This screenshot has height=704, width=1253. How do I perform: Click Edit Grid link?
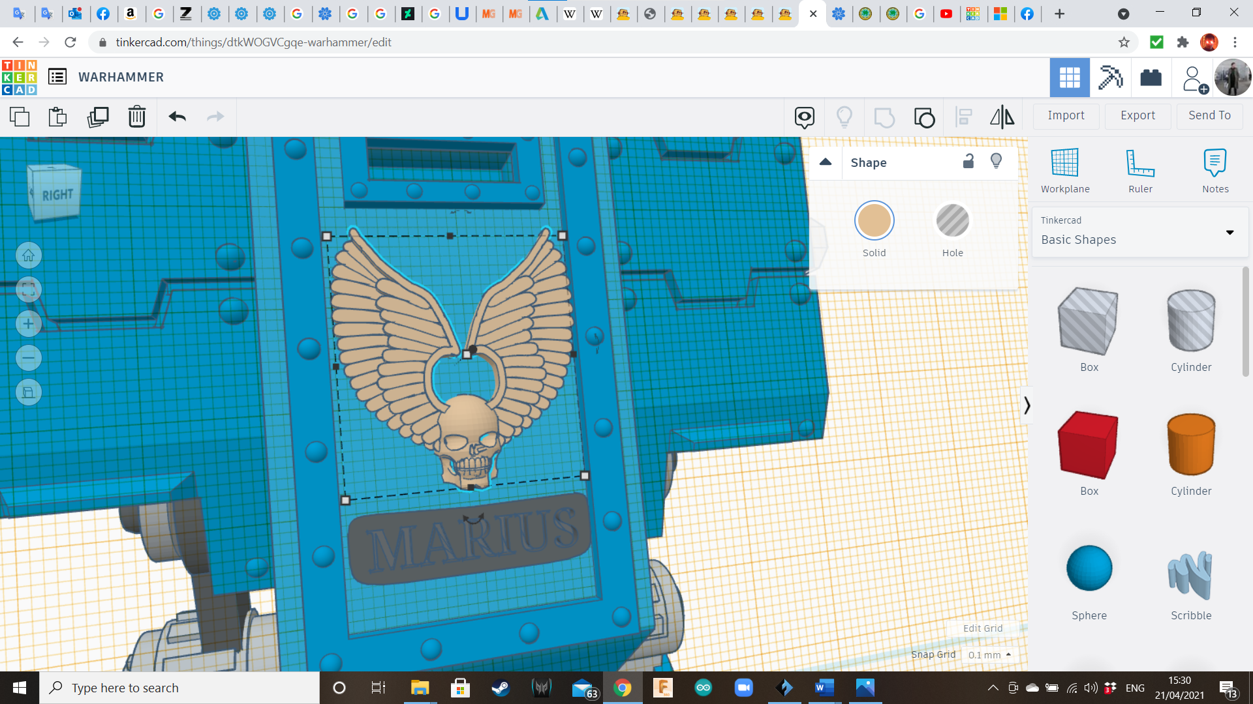point(983,628)
